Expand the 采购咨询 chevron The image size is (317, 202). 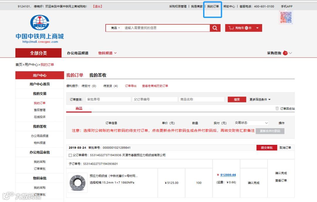pyautogui.click(x=291, y=53)
